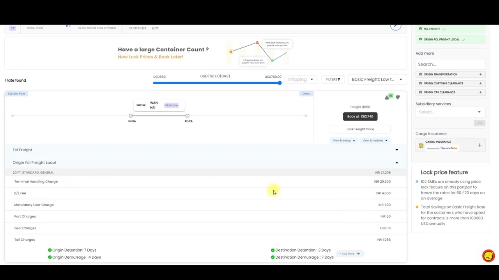Click the price range slider handle
This screenshot has height=280, width=499.
[280, 83]
